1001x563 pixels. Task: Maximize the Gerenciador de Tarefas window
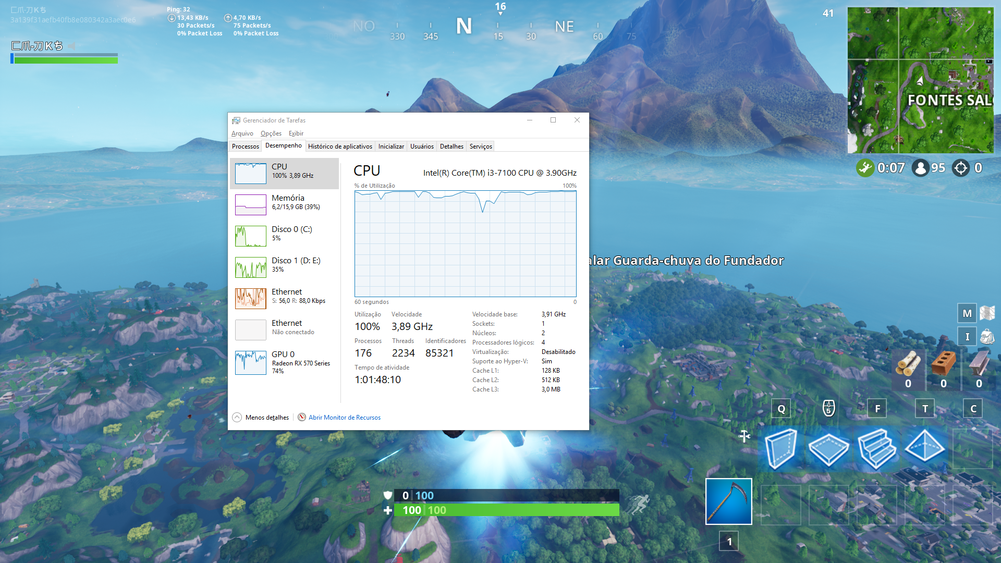click(553, 120)
